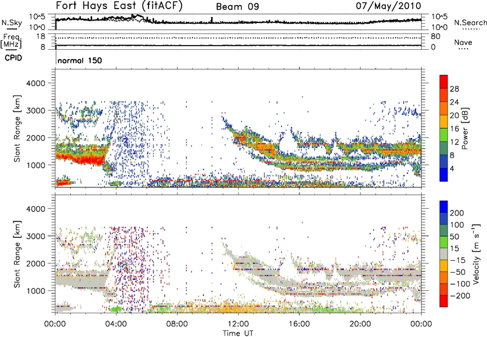Image resolution: width=487 pixels, height=337 pixels.
Task: Click the '80' Nave axis tick
Action: (435, 36)
